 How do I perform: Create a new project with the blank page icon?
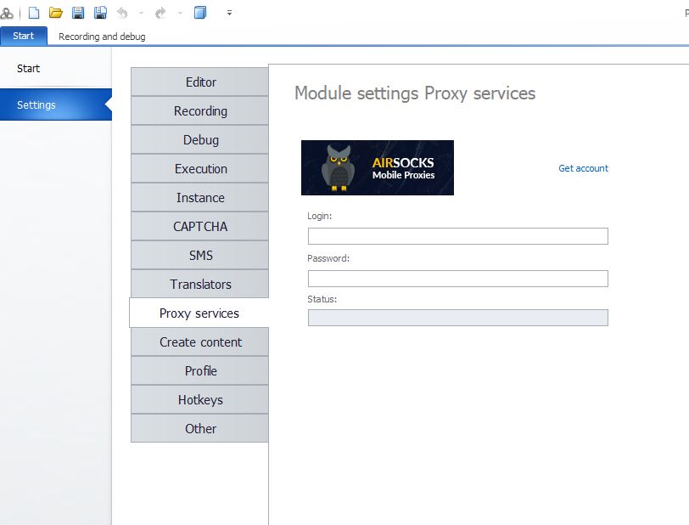coord(34,13)
